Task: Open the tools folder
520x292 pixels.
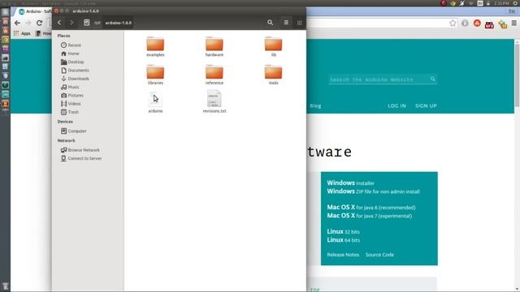Action: (x=273, y=75)
